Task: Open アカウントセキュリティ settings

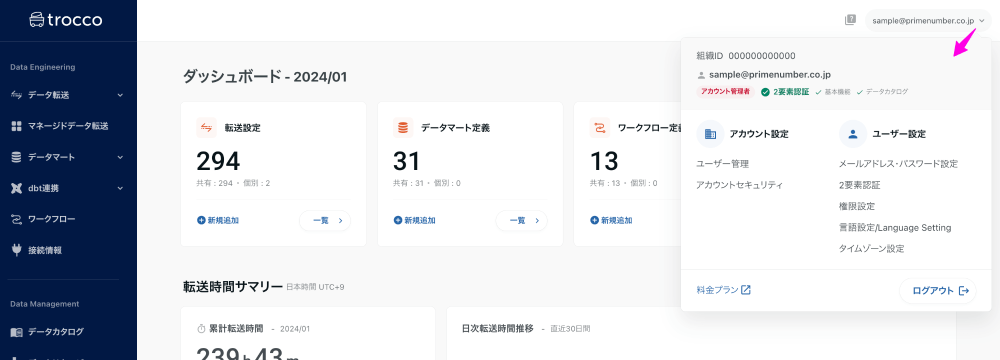Action: pos(739,185)
